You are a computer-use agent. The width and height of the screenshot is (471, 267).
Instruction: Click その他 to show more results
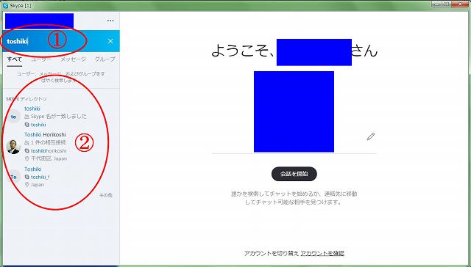point(106,195)
